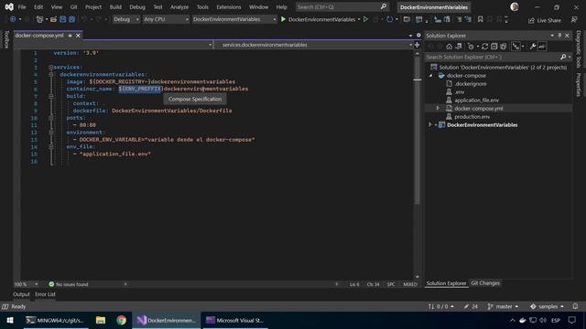This screenshot has height=329, width=586.
Task: Toggle Track Active Item button in Solution Explorer
Action: pos(515,47)
